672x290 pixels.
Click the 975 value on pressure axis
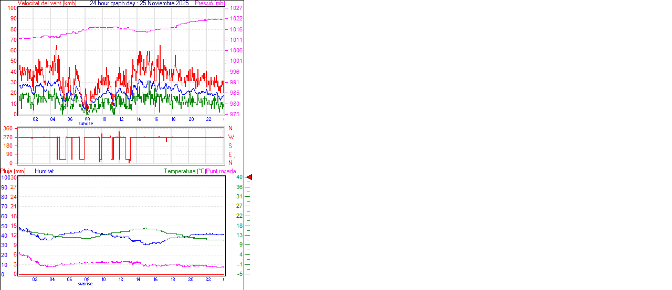point(236,114)
